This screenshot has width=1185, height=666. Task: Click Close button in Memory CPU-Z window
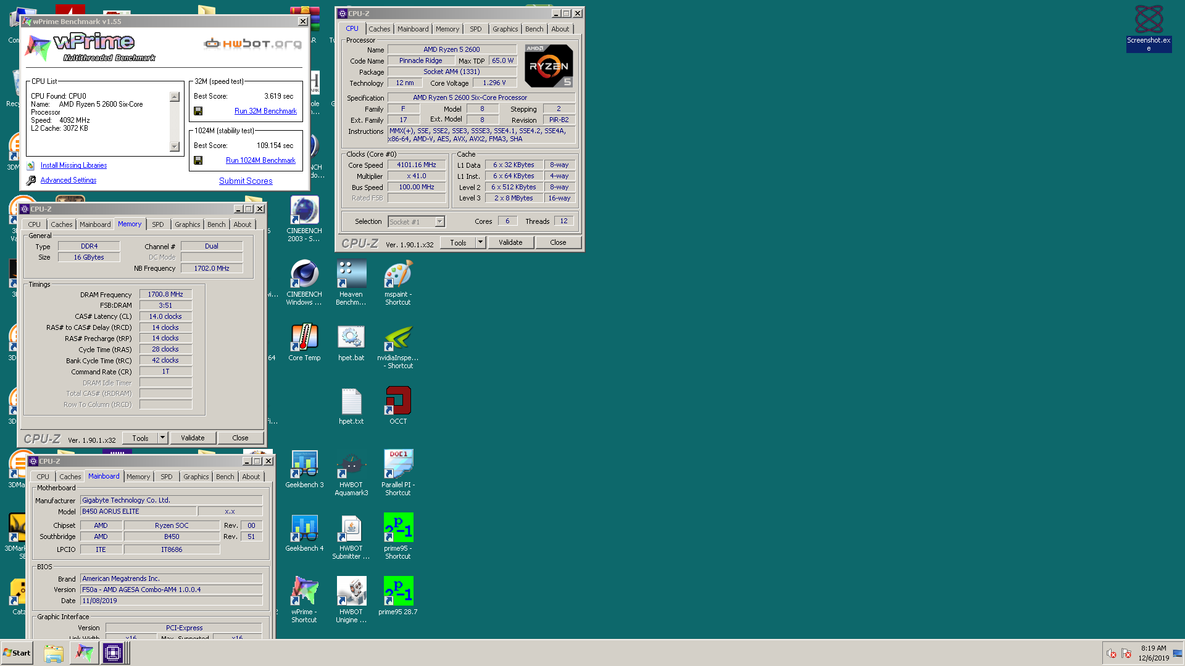point(240,438)
